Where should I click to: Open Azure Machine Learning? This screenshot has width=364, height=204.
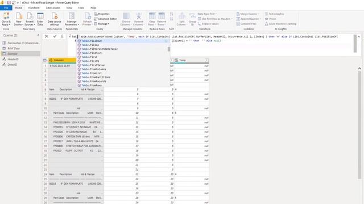click(280, 24)
